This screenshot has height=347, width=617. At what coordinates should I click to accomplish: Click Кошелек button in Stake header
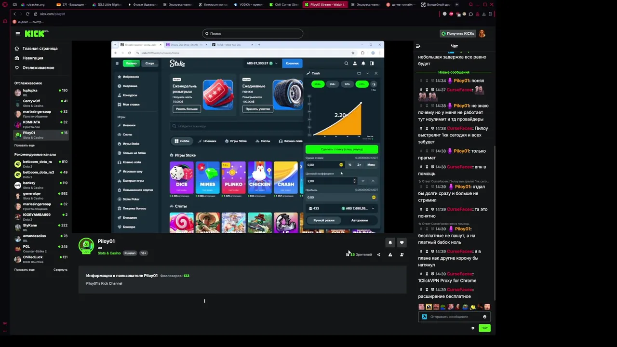pos(292,63)
